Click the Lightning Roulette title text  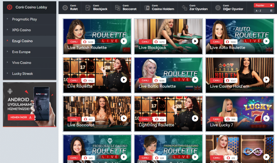pyautogui.click(x=157, y=125)
